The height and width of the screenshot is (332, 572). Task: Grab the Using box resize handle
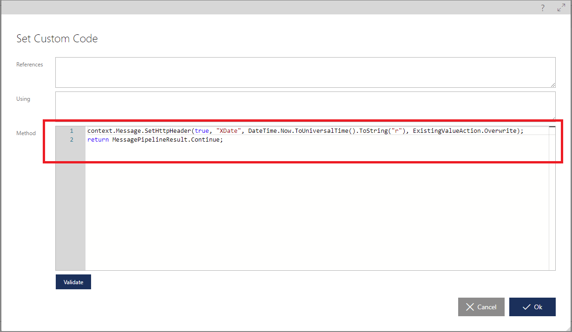pyautogui.click(x=552, y=118)
